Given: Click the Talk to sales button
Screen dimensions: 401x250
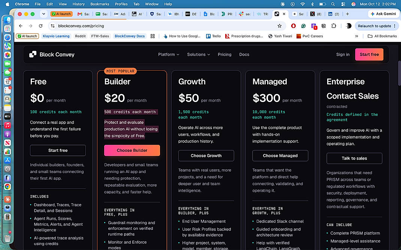Looking at the screenshot, I should (x=354, y=158).
